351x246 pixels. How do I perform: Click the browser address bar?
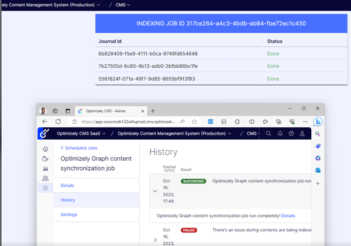[x=128, y=122]
